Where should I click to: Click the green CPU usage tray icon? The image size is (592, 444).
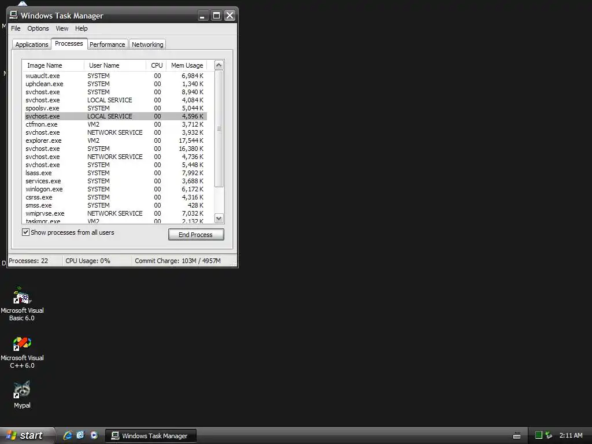[x=539, y=435]
